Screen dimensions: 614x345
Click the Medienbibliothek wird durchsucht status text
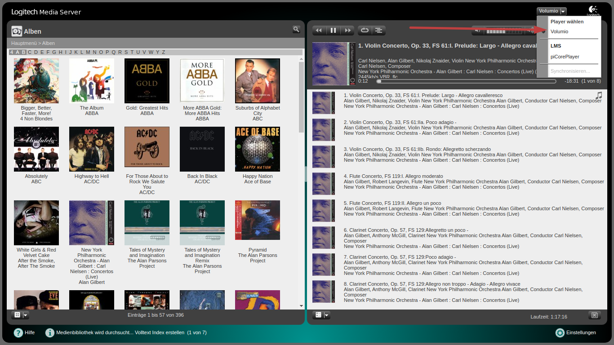[131, 333]
